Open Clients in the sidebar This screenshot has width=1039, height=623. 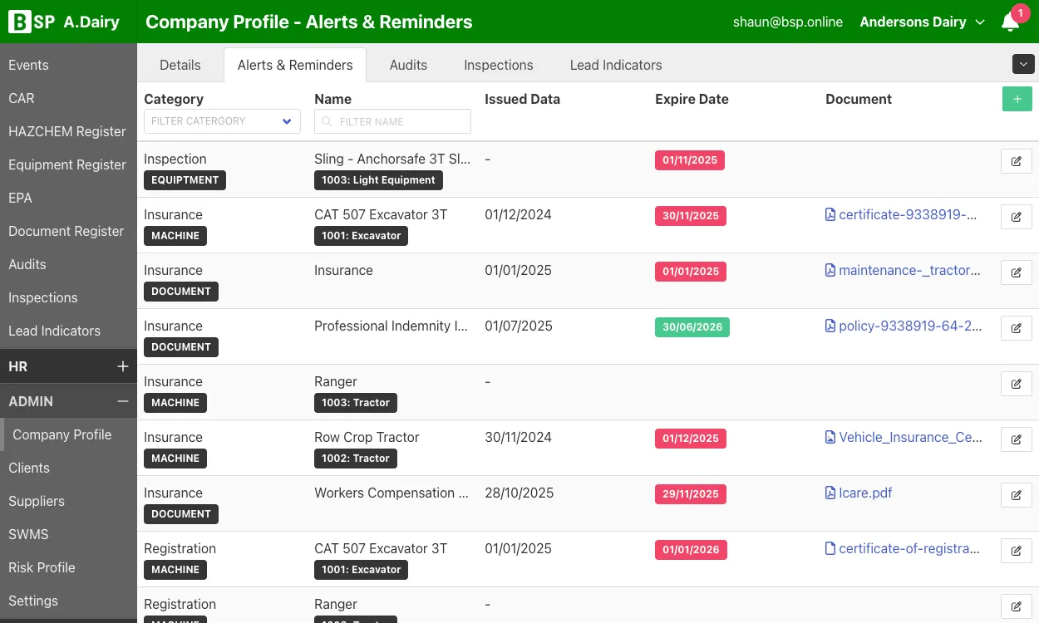pos(68,468)
